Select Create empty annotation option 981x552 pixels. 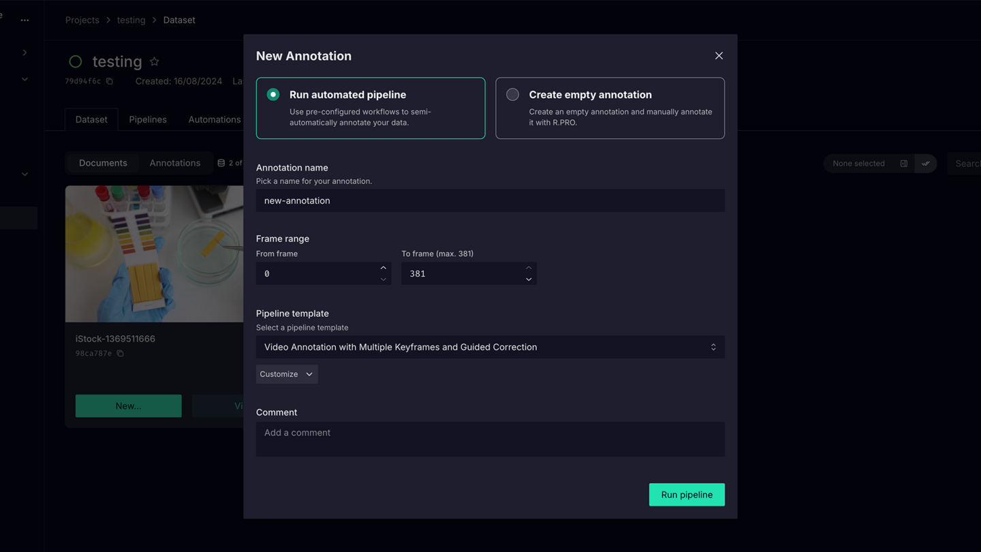pos(512,95)
